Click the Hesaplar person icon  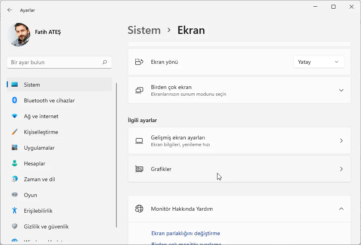point(15,163)
